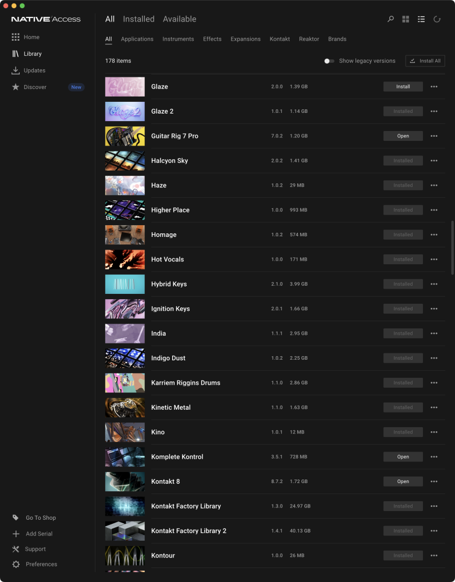Open more options for Kontour

pyautogui.click(x=434, y=556)
